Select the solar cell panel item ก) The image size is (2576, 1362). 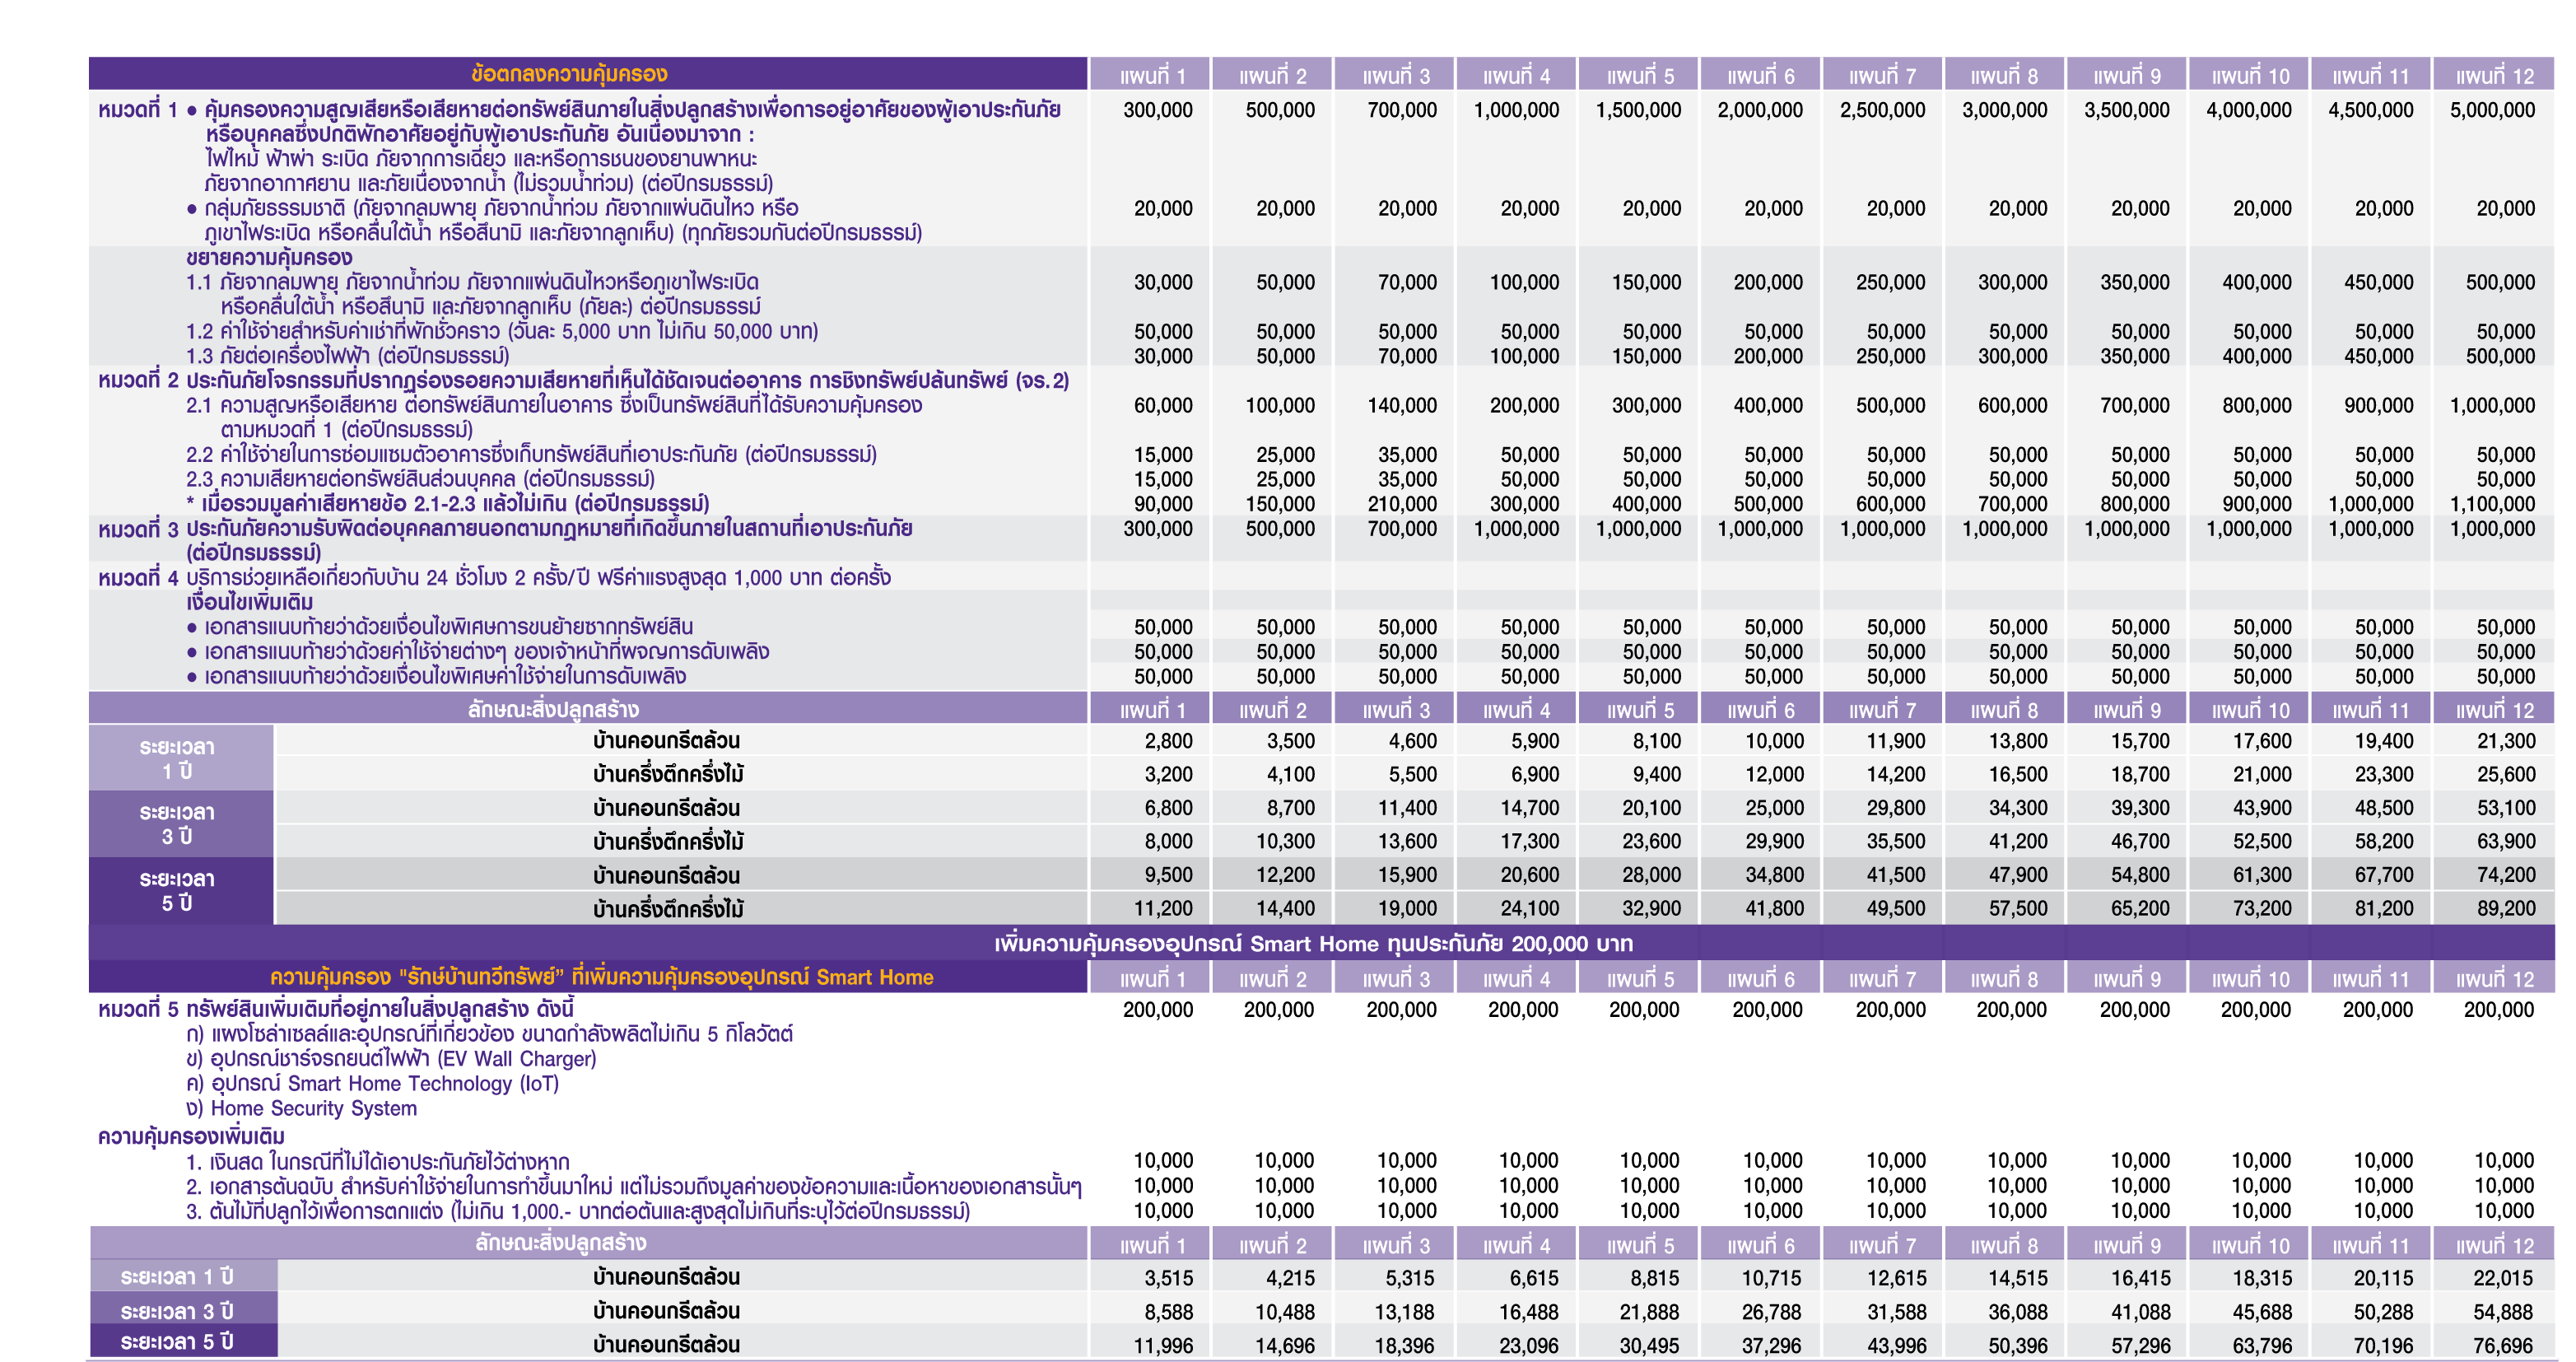[489, 1034]
